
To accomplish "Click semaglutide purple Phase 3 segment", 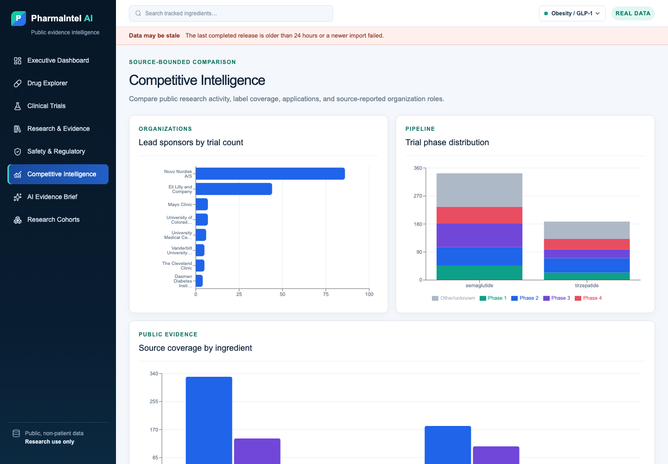I will click(479, 235).
